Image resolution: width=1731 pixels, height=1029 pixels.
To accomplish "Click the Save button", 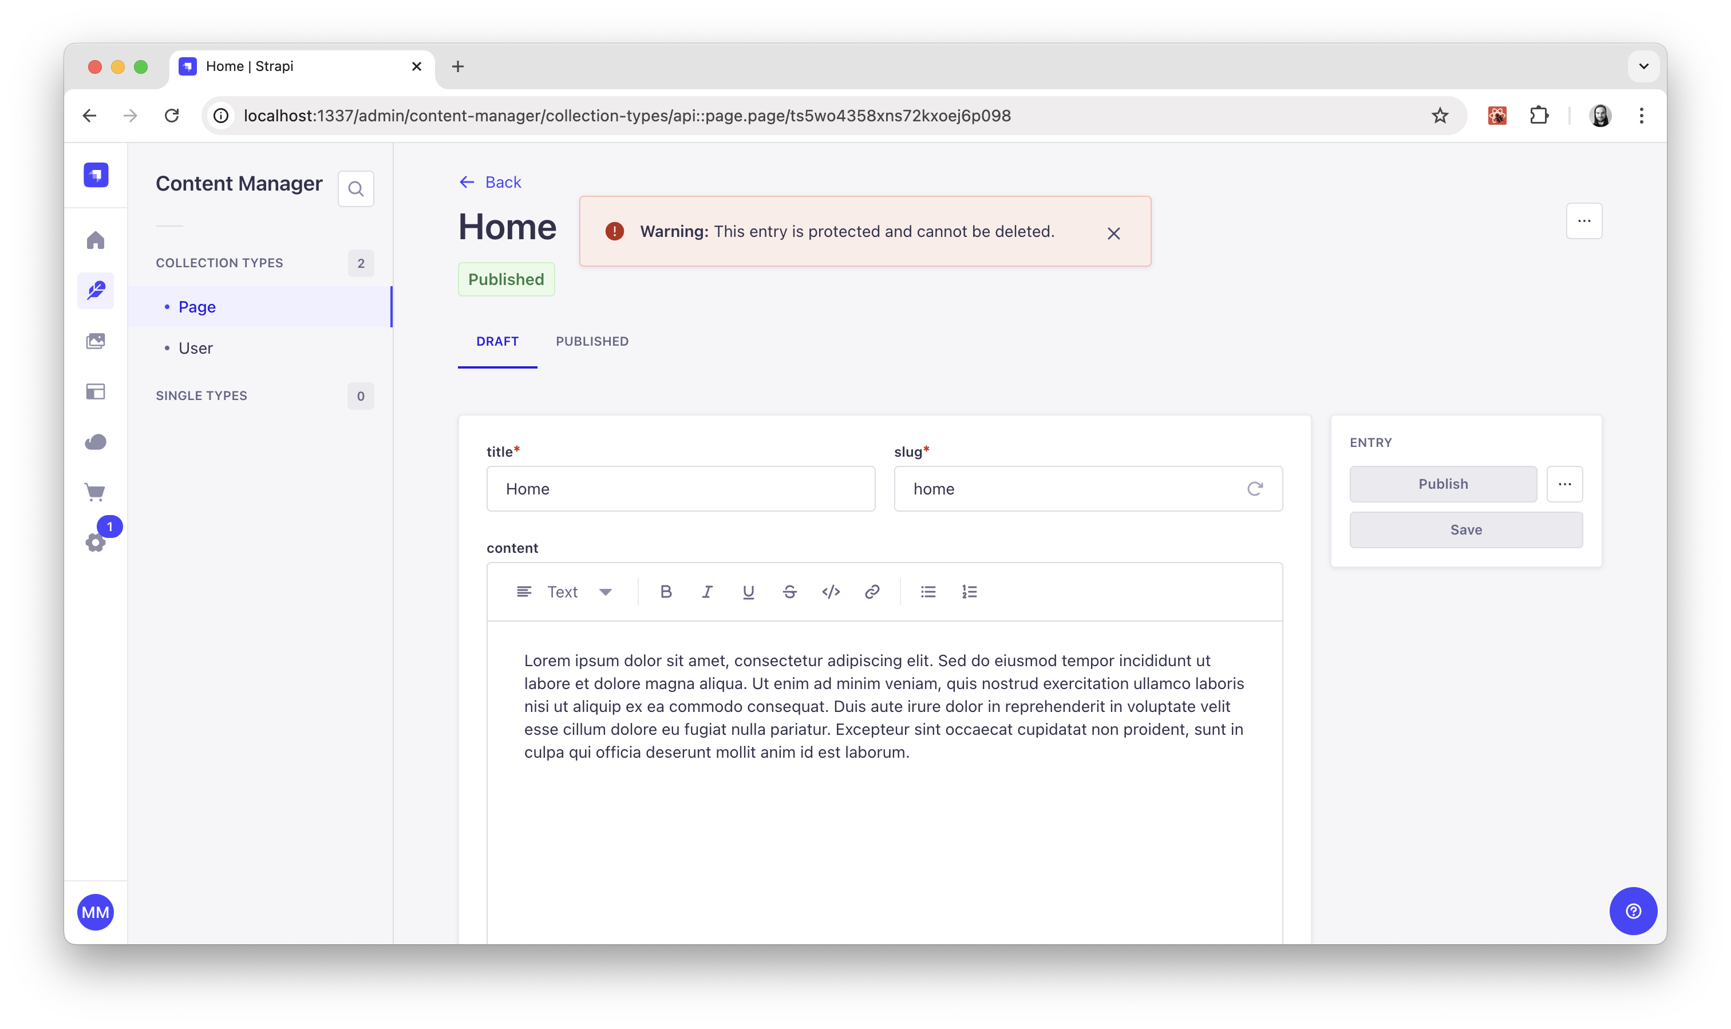I will pos(1465,530).
